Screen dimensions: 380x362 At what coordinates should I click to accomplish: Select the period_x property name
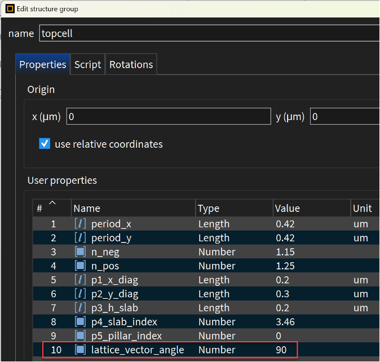tap(111, 224)
